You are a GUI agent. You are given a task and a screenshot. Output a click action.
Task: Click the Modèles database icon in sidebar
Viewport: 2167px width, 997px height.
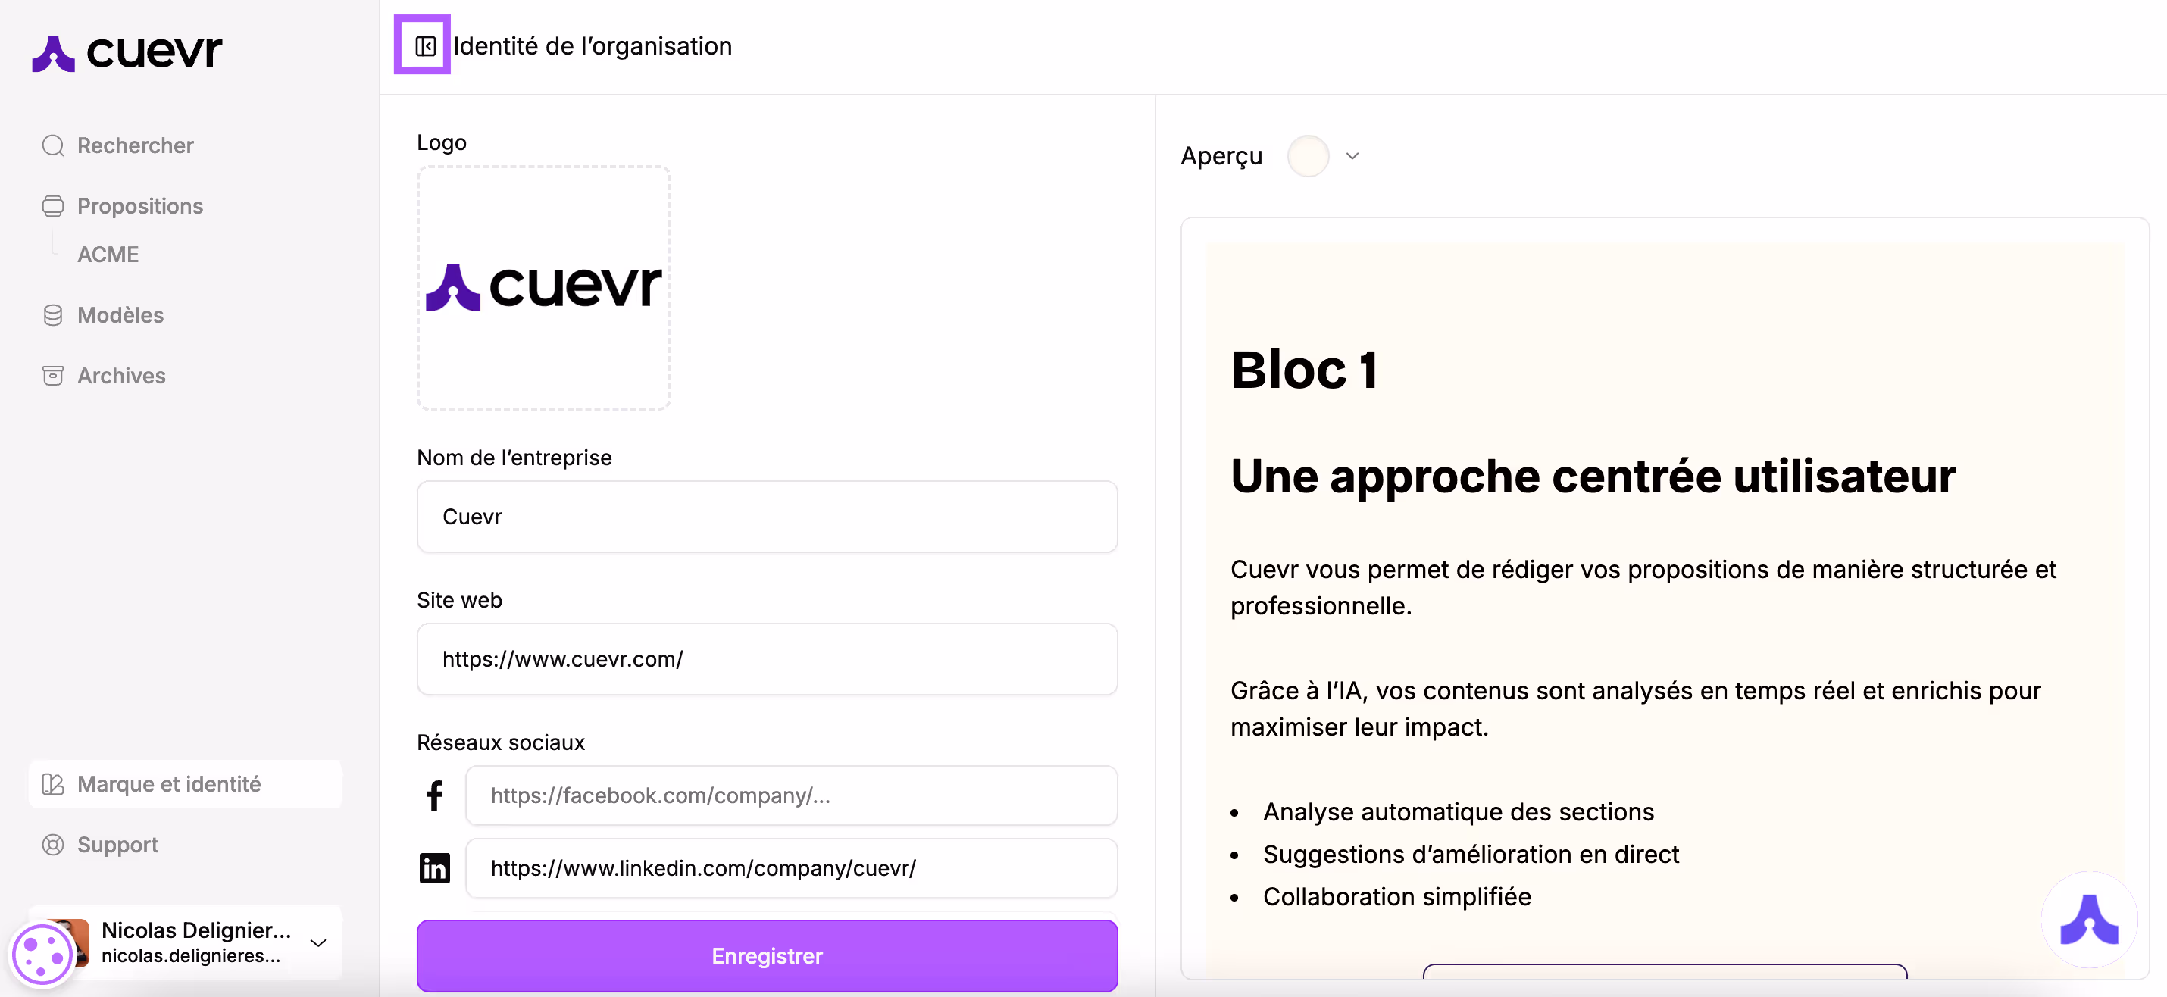[x=53, y=314]
